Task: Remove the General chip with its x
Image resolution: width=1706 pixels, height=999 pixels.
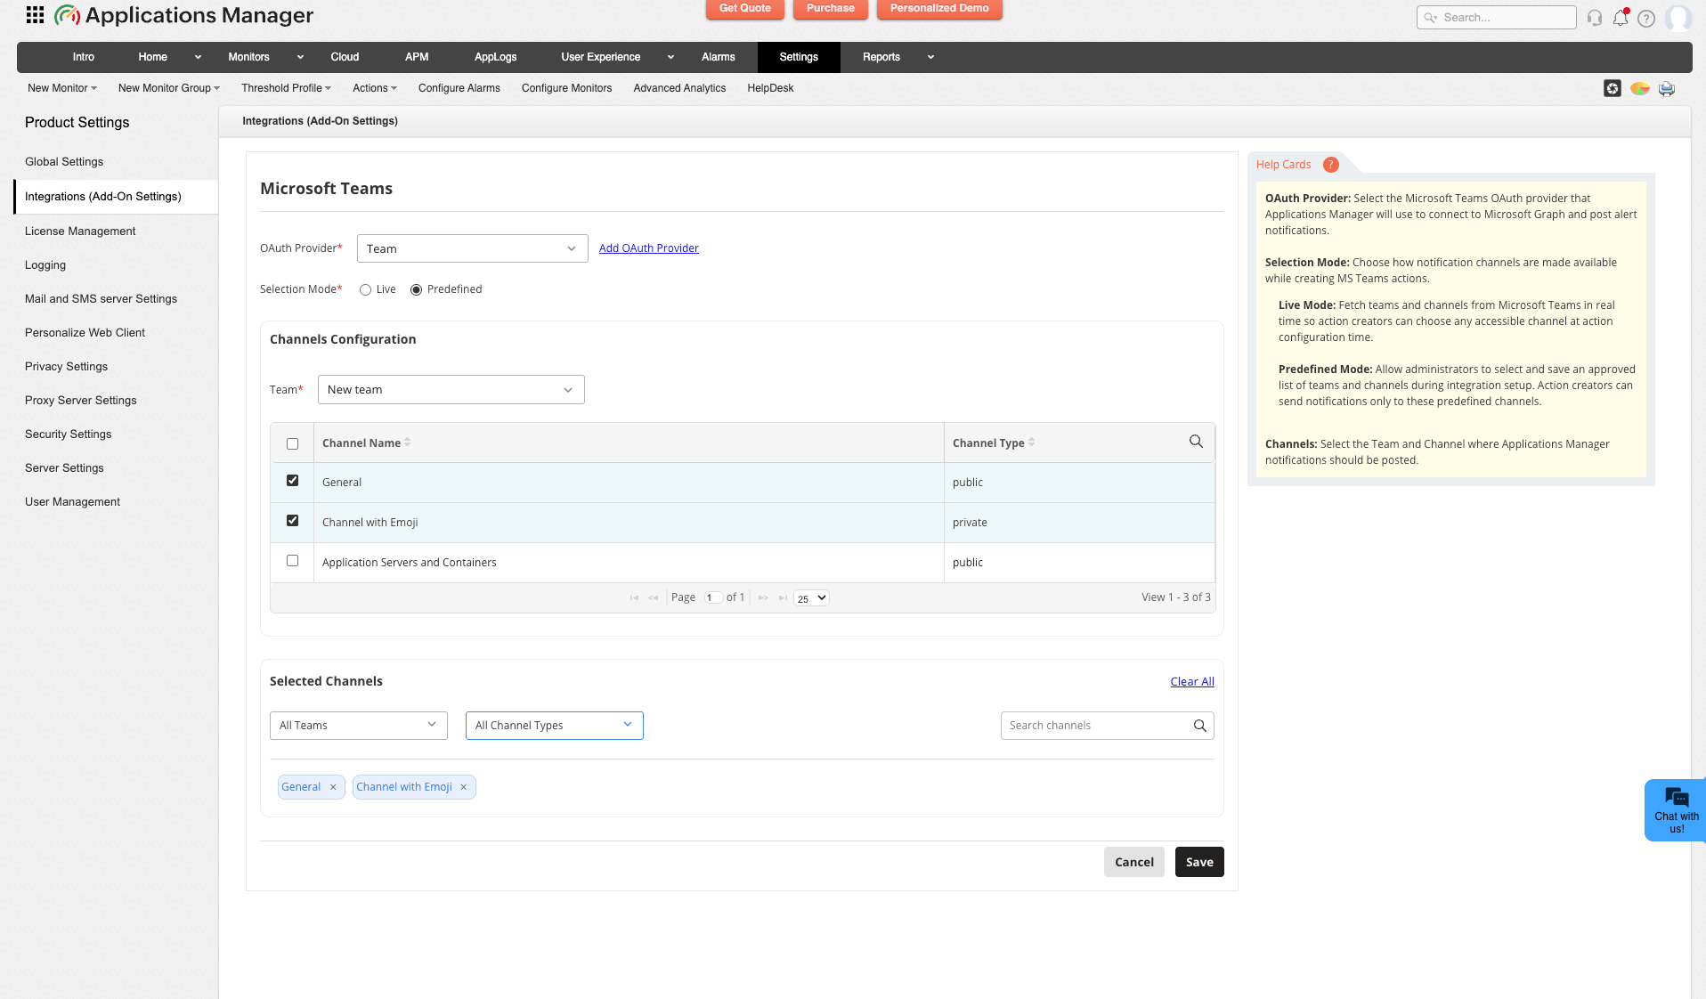Action: coord(333,787)
